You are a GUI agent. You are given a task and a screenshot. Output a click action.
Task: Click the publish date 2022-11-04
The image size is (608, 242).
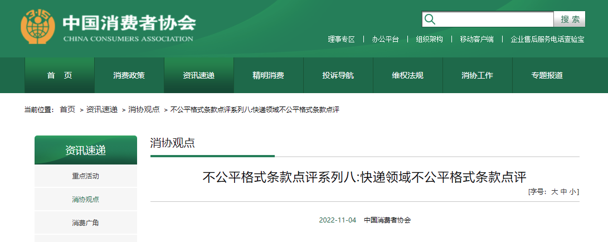coord(337,220)
